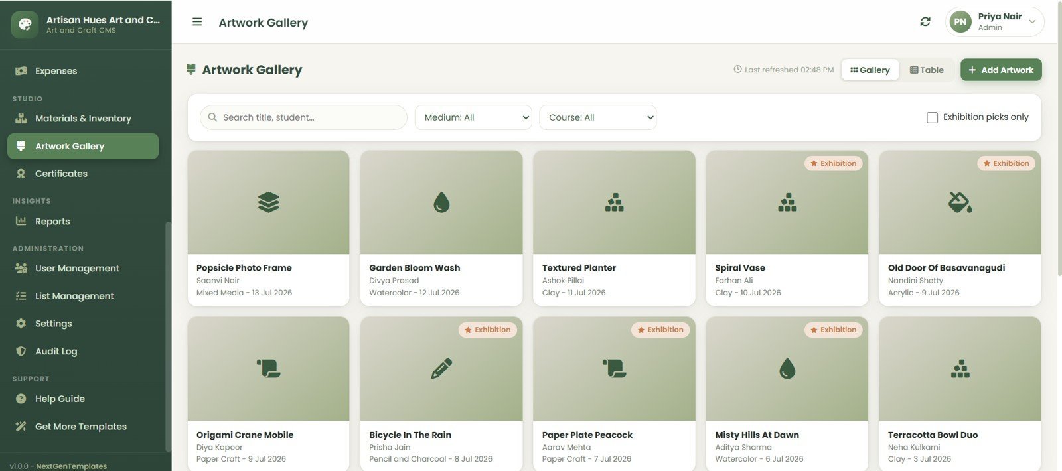Switch to Table view

point(927,70)
